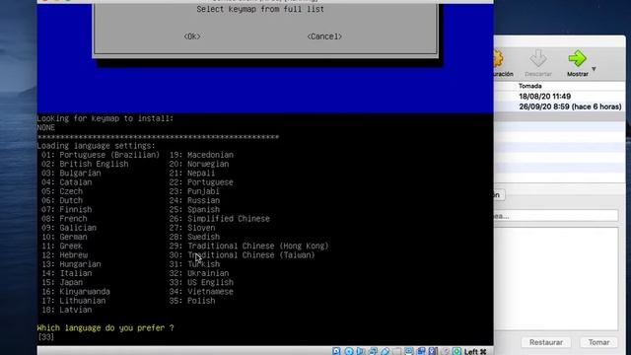Click '19: Macedonian' entry
The height and width of the screenshot is (355, 631).
coord(201,155)
